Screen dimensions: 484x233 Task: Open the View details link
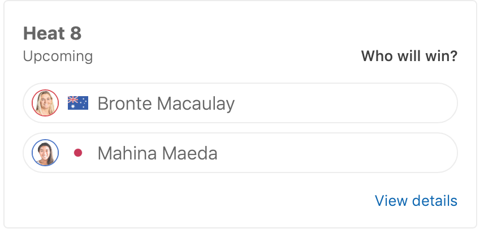tap(416, 201)
